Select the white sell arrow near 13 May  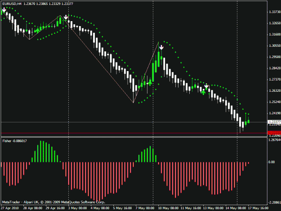click(x=206, y=86)
